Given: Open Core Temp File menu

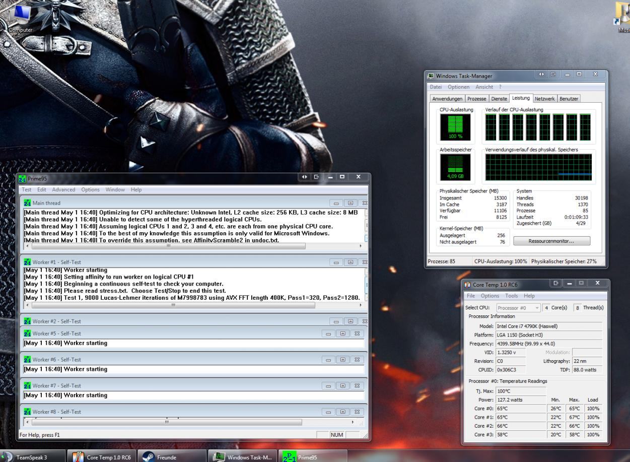Looking at the screenshot, I should 470,296.
